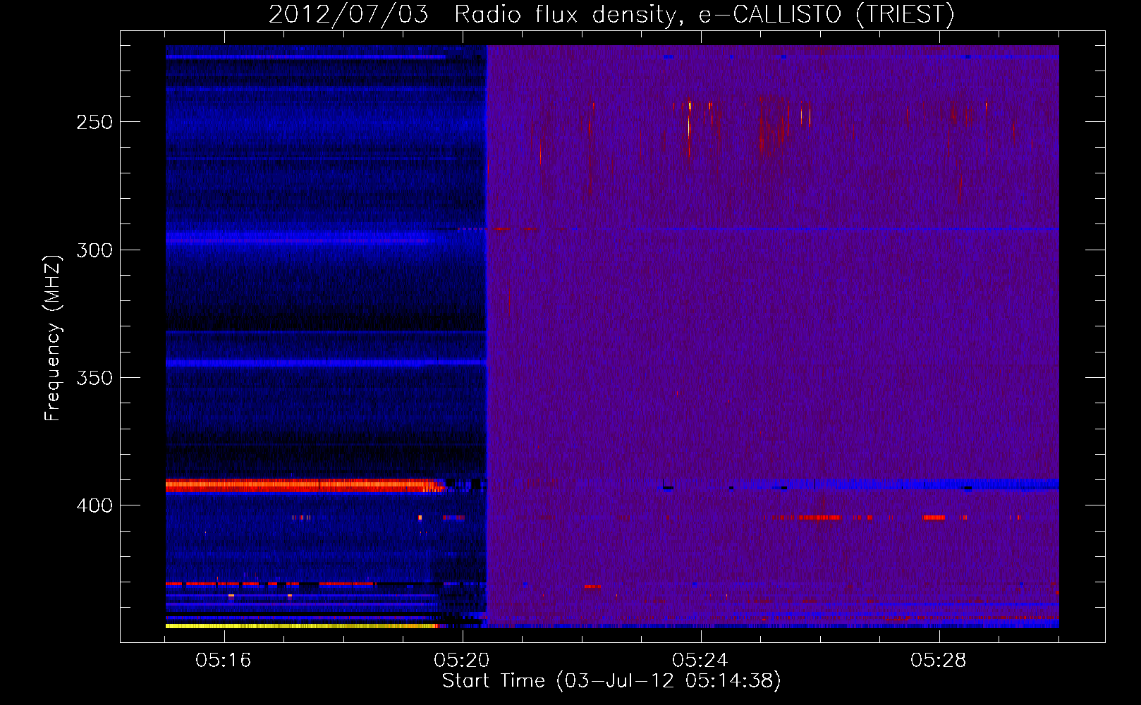Click the 05:16 time tick label
This screenshot has height=705, width=1141.
(224, 660)
